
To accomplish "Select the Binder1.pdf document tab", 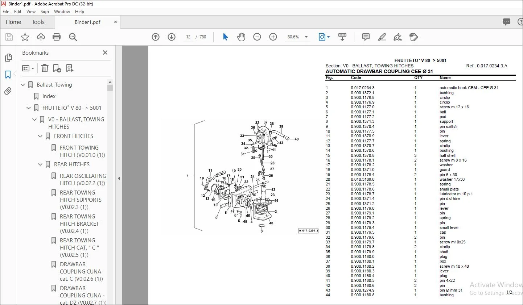I will click(x=87, y=22).
